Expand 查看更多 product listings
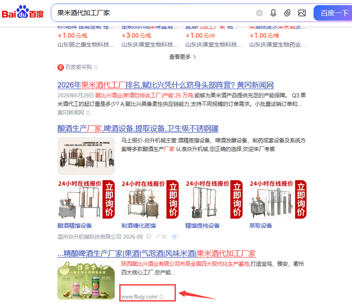 [182, 57]
